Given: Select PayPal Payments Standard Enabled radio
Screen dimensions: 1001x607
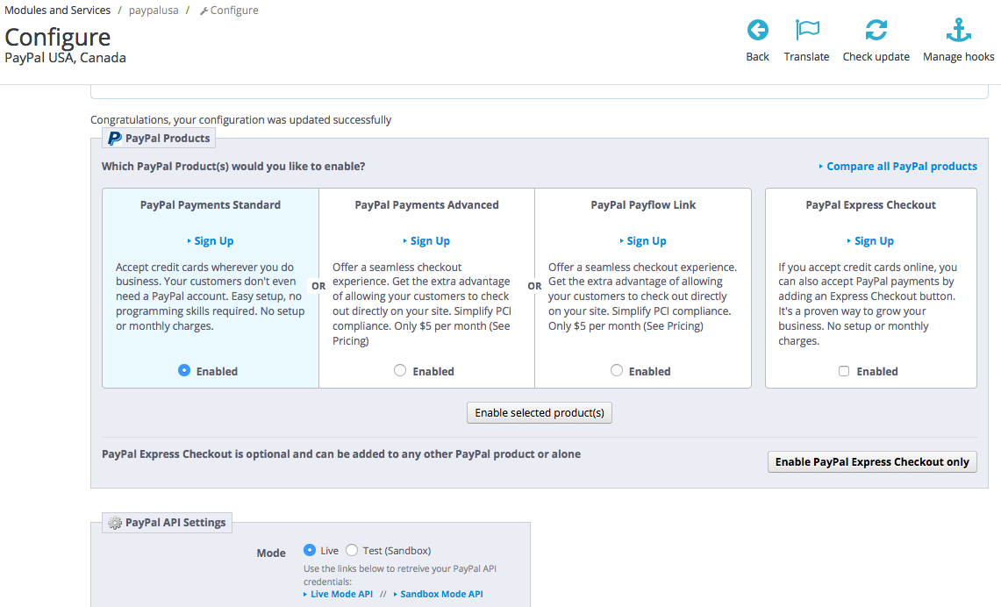Looking at the screenshot, I should coord(184,371).
